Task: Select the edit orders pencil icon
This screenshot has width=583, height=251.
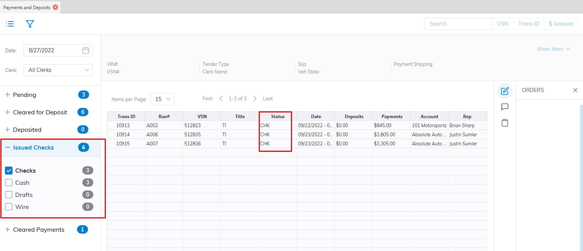Action: click(x=504, y=91)
